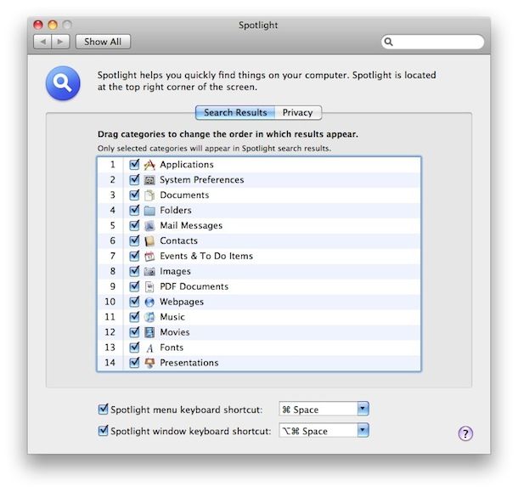This screenshot has height=492, width=518.
Task: Click the Mail Messages stamp icon
Action: [x=149, y=225]
